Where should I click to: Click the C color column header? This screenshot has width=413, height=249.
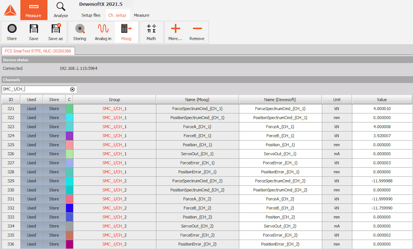pyautogui.click(x=69, y=100)
